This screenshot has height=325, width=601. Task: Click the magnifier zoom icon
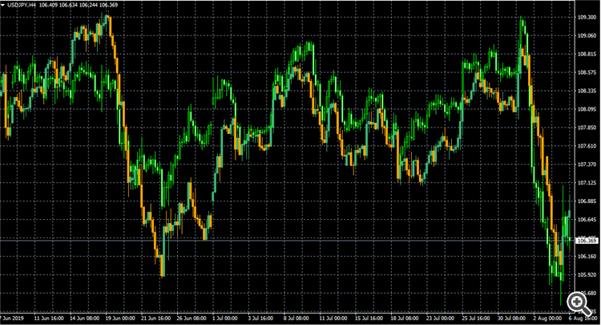click(575, 300)
